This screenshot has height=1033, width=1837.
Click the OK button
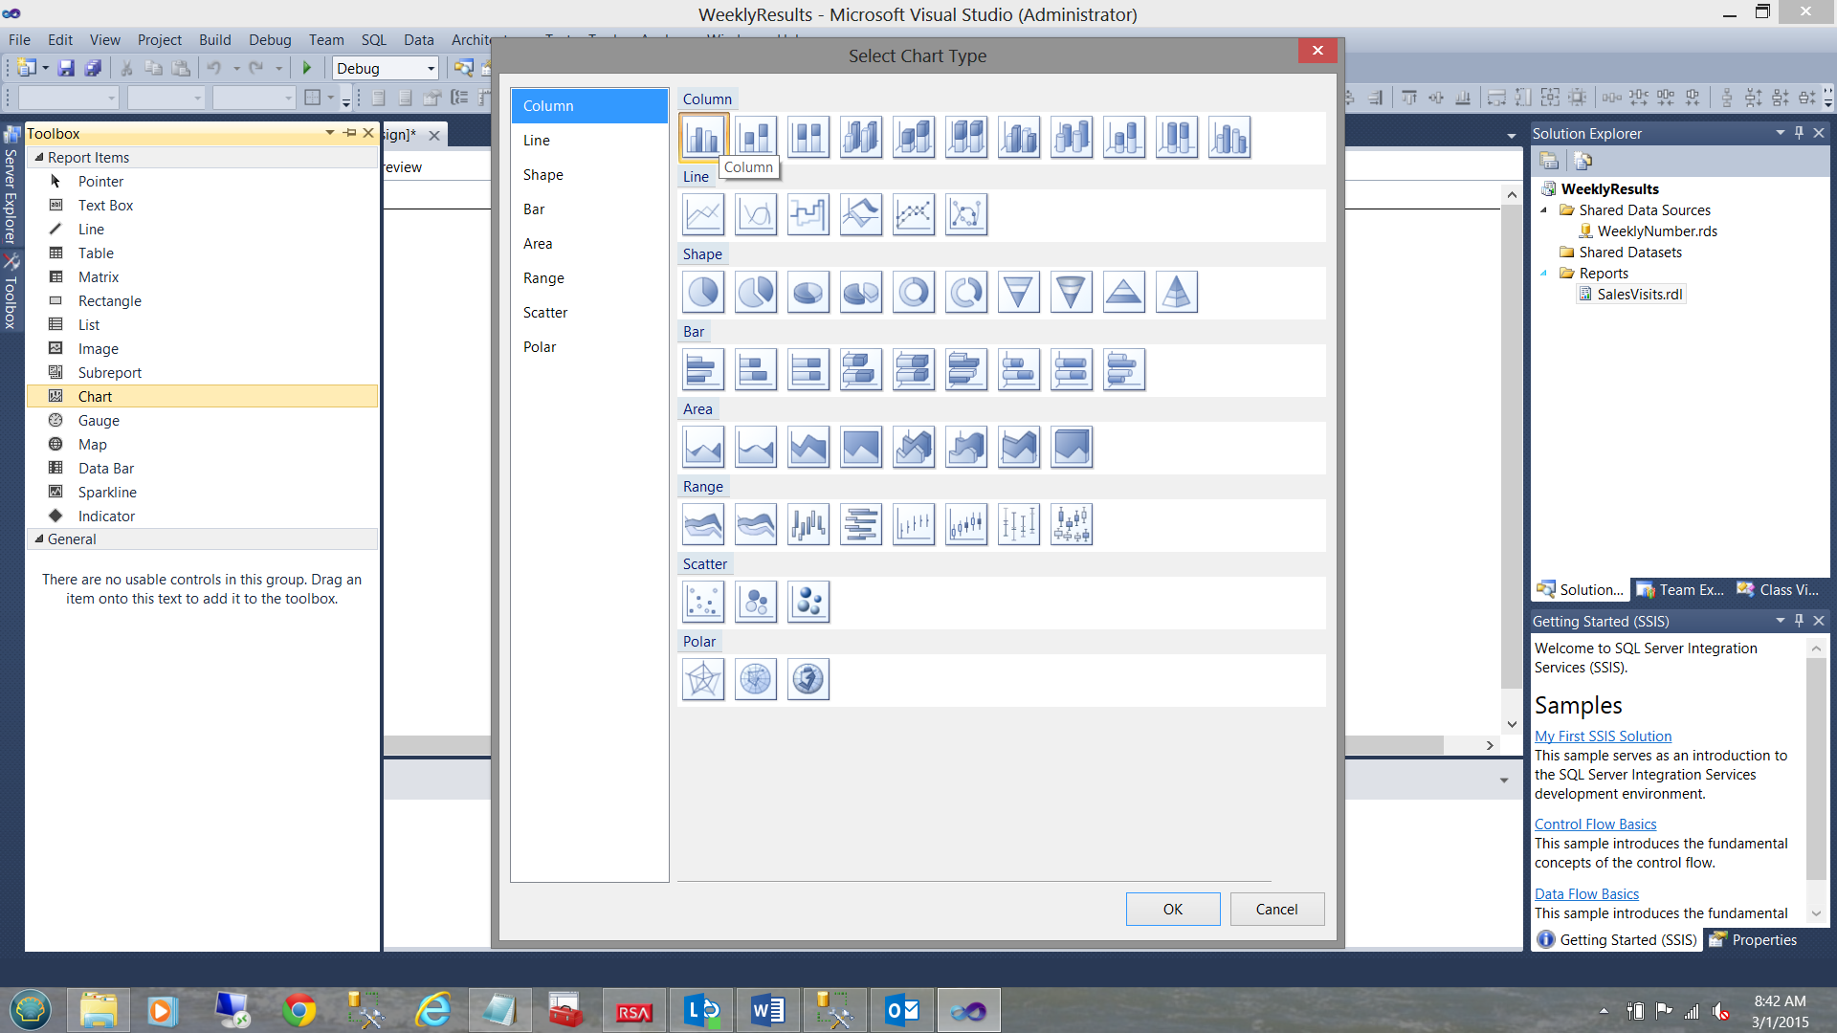pyautogui.click(x=1172, y=909)
